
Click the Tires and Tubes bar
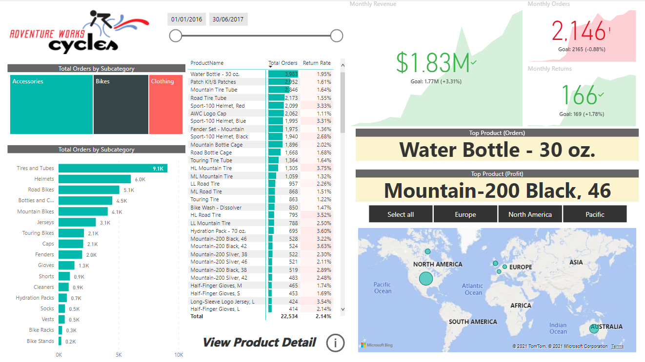[x=112, y=168]
